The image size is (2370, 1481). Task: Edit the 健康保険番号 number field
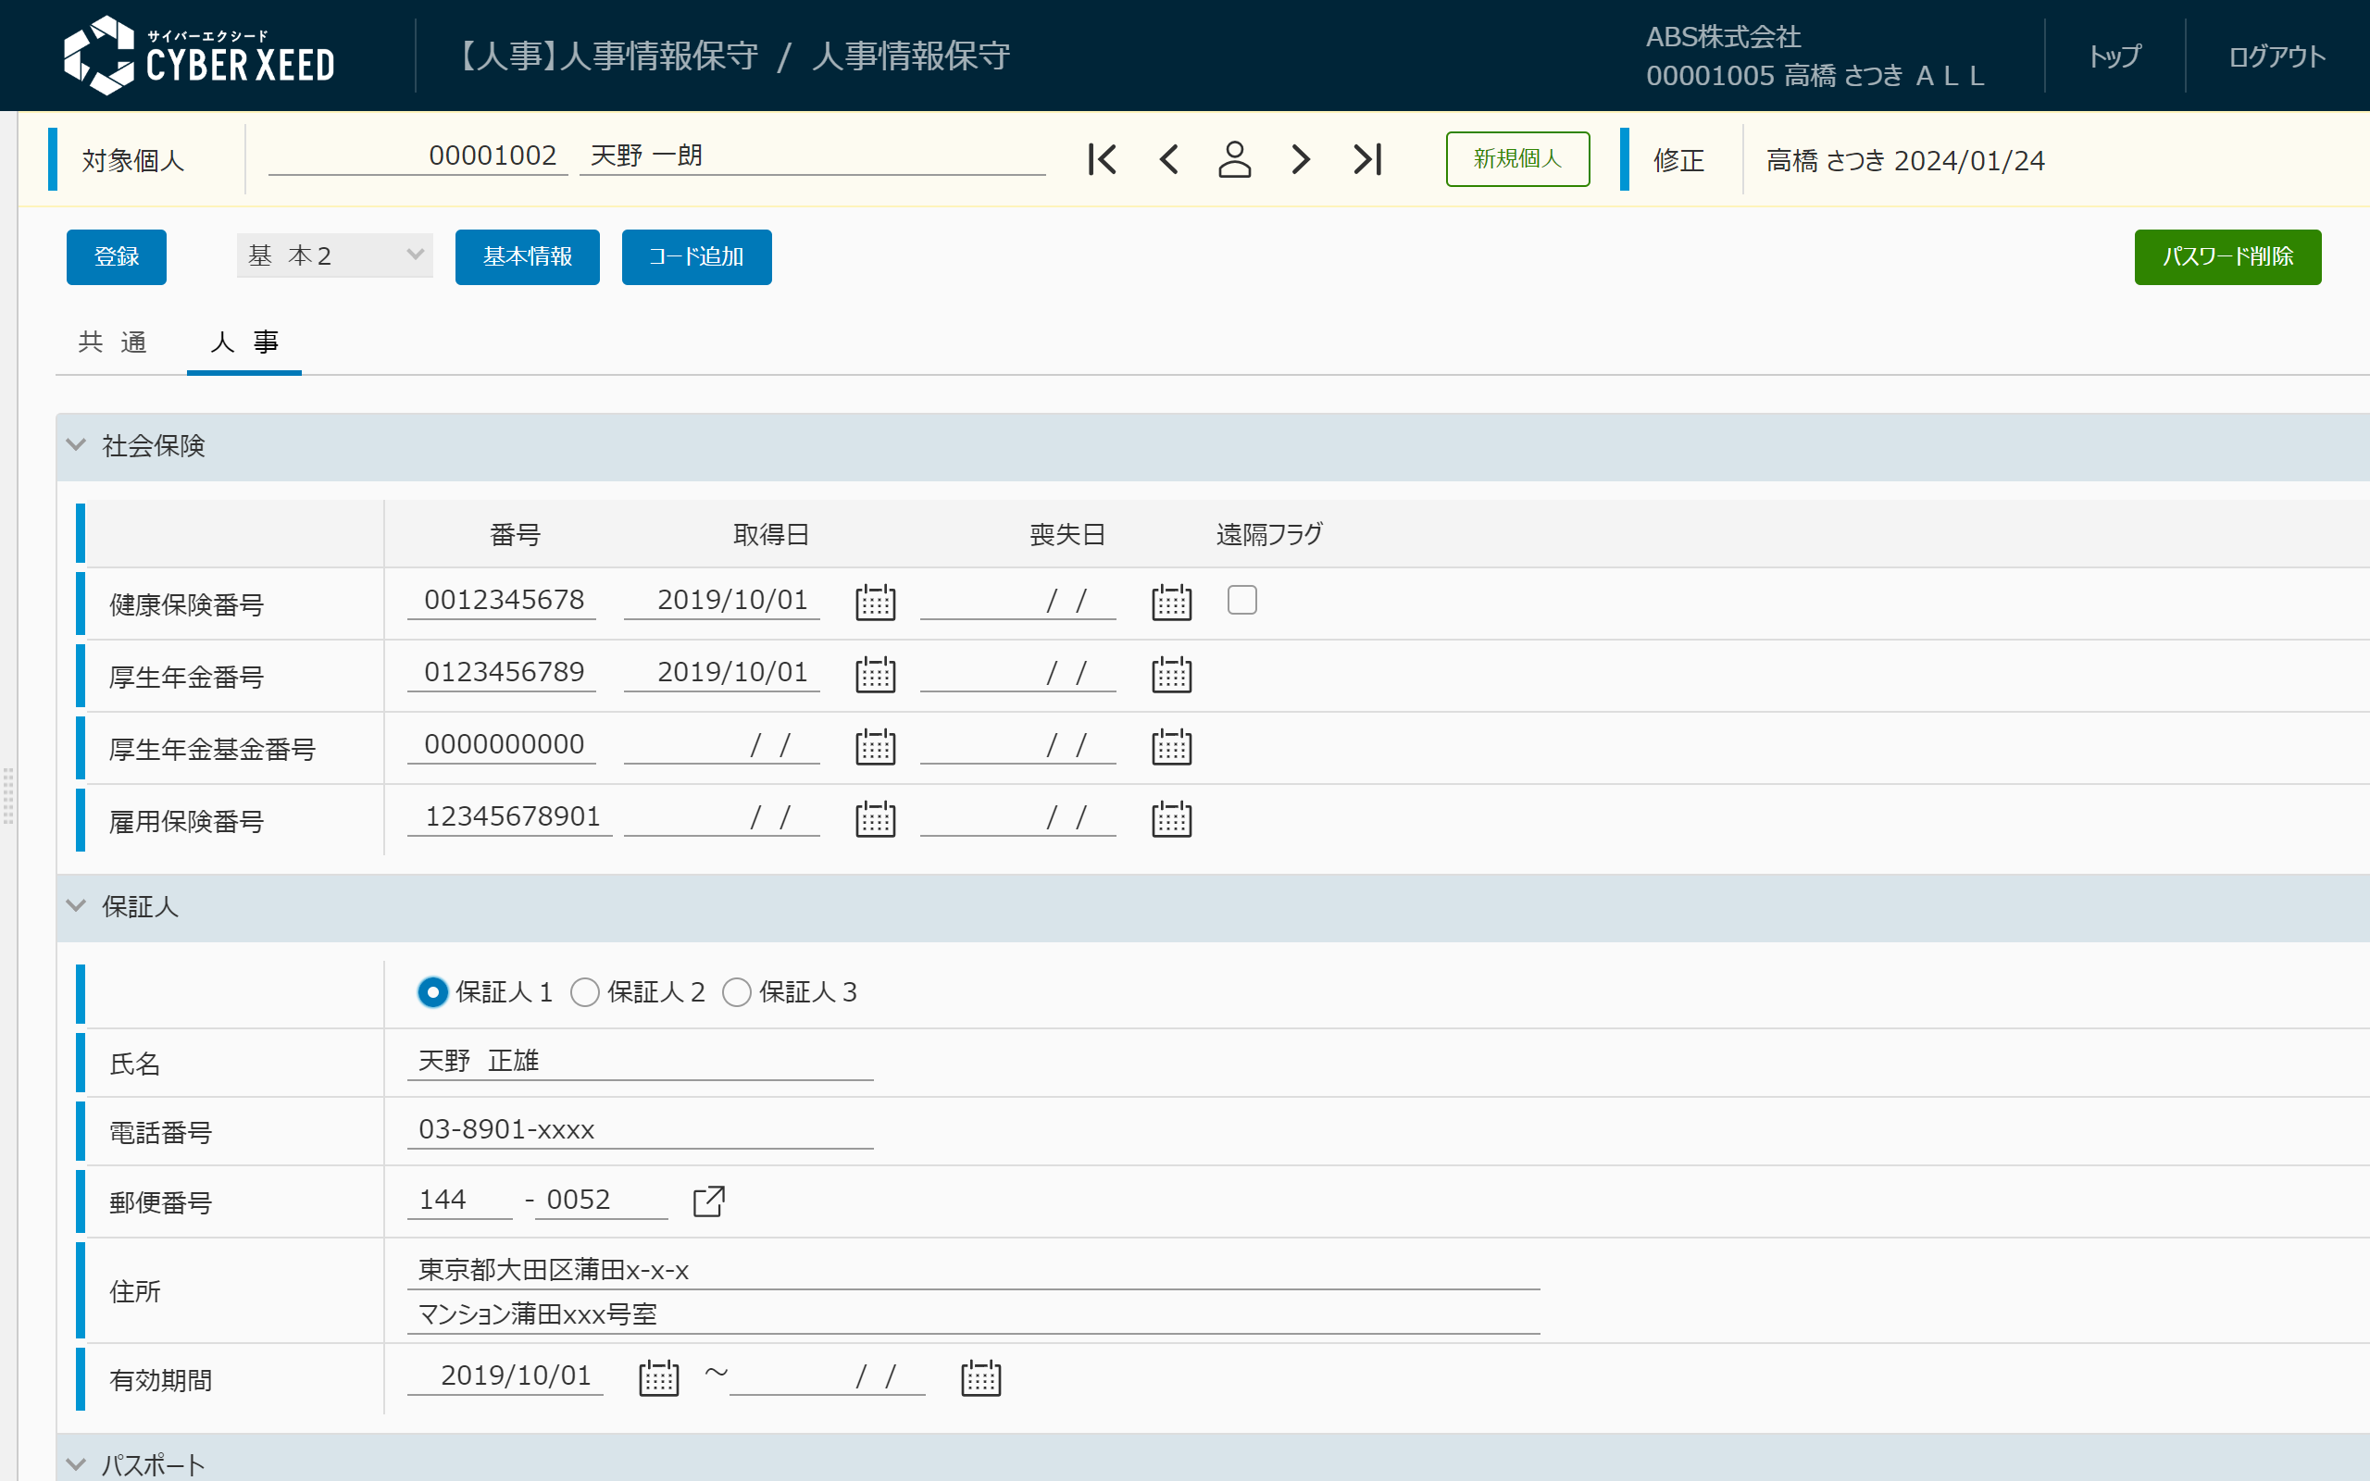[x=502, y=600]
